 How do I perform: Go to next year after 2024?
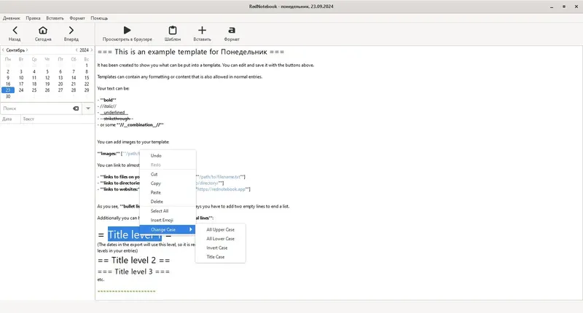[92, 50]
